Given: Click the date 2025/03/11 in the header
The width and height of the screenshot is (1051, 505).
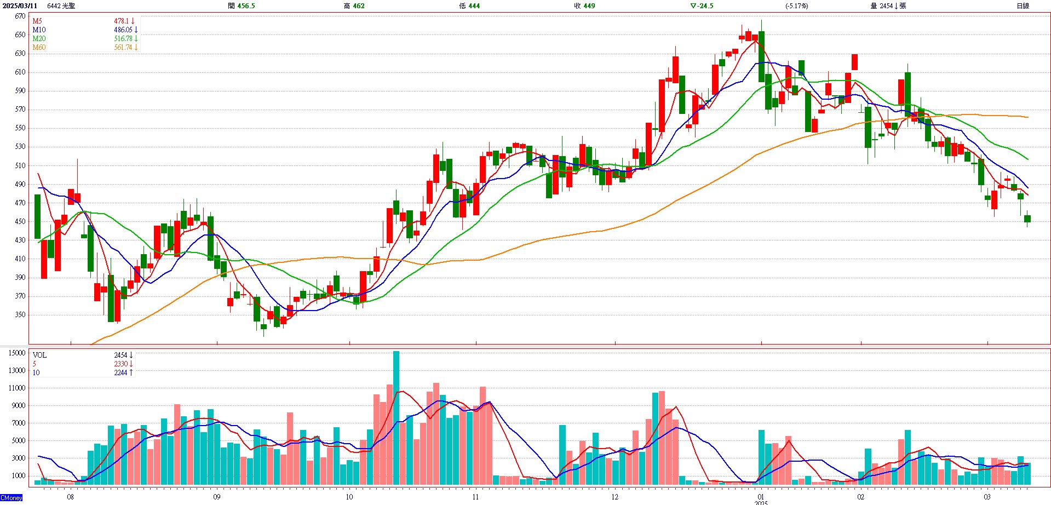Looking at the screenshot, I should 20,6.
